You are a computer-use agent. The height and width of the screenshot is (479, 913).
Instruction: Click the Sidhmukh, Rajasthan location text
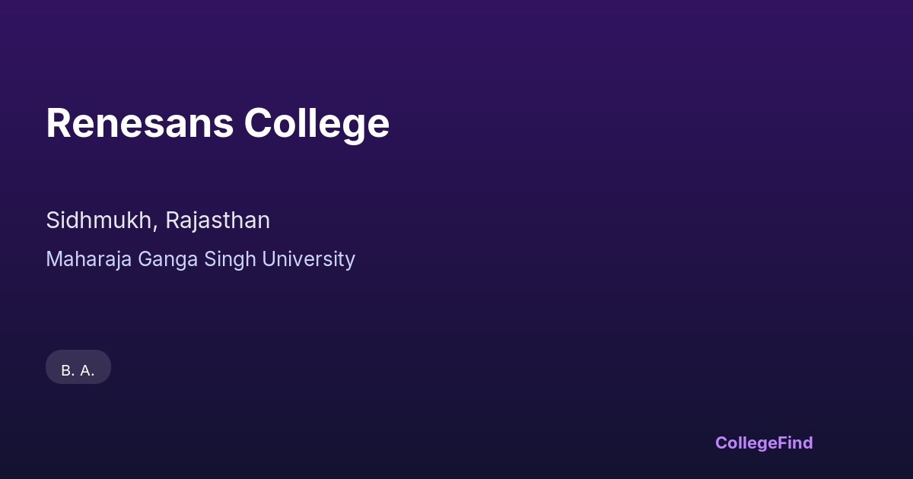tap(157, 220)
